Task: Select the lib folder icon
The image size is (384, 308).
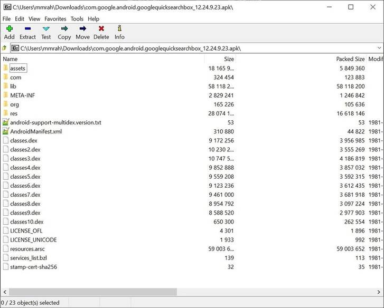Action: click(6, 86)
